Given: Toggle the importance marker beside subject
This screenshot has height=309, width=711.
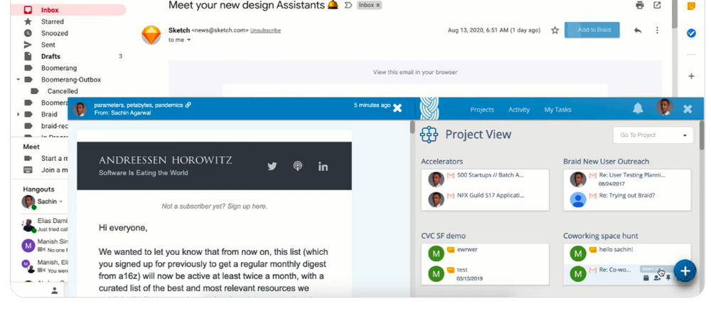Looking at the screenshot, I should [x=348, y=5].
